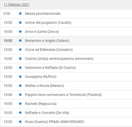The image size is (132, 127).
Task: Click the blue dot next to Cosimo (Ardia)
Action: [20, 59]
